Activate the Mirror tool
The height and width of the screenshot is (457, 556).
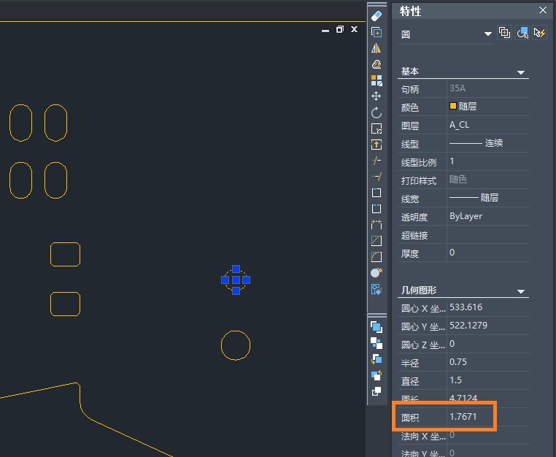tap(377, 48)
